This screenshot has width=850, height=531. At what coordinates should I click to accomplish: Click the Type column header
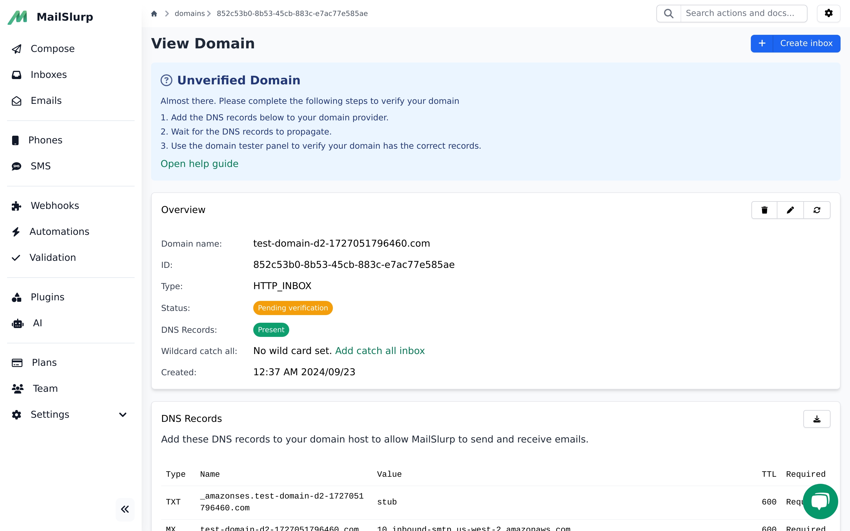[x=176, y=474]
